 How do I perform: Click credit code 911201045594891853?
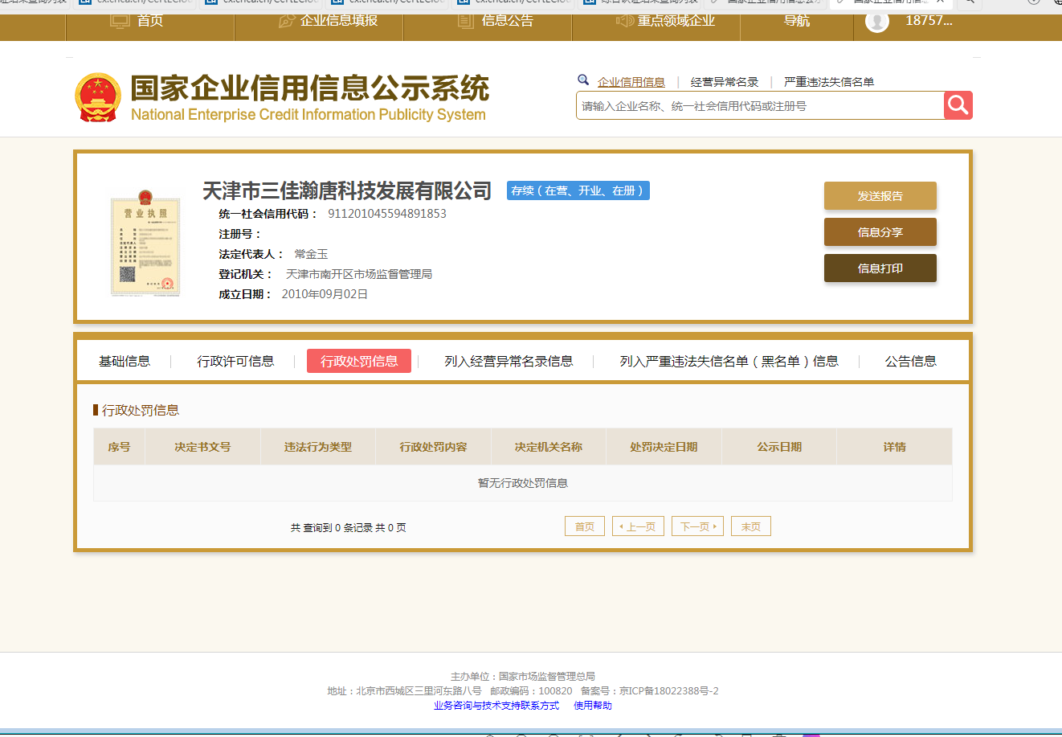(x=387, y=214)
